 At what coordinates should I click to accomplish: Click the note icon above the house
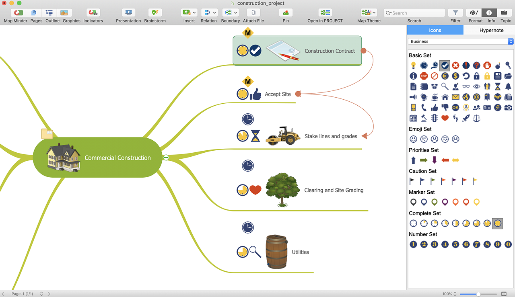click(x=47, y=134)
